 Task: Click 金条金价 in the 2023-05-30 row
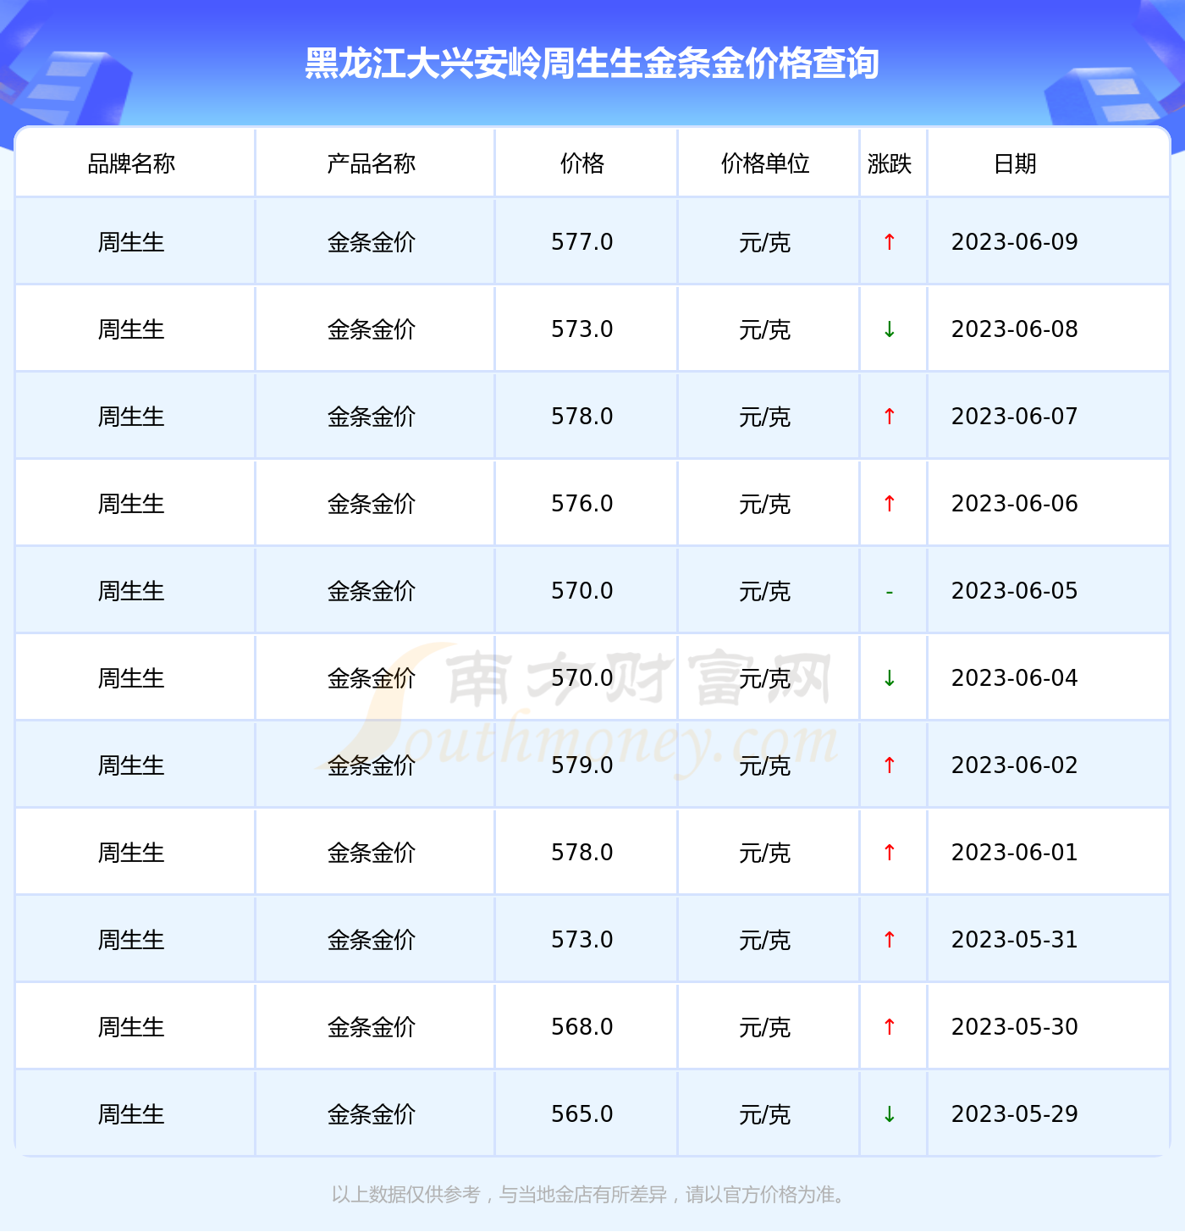point(372,1027)
